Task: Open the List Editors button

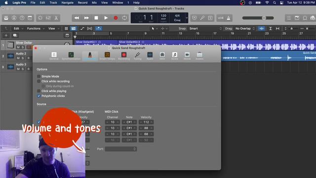Action: coord(289,18)
